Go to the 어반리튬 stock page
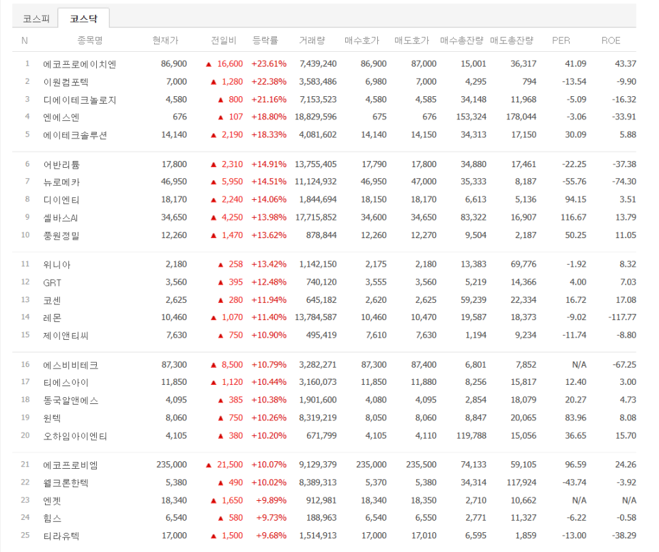 pyautogui.click(x=61, y=165)
